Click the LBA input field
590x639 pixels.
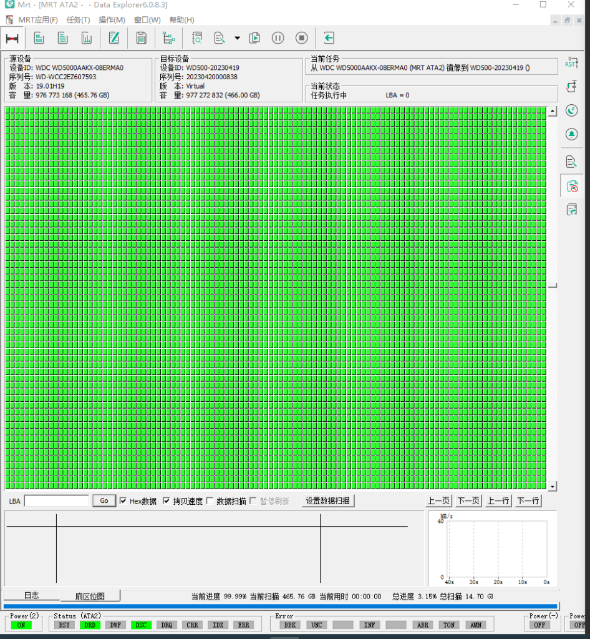coord(57,501)
